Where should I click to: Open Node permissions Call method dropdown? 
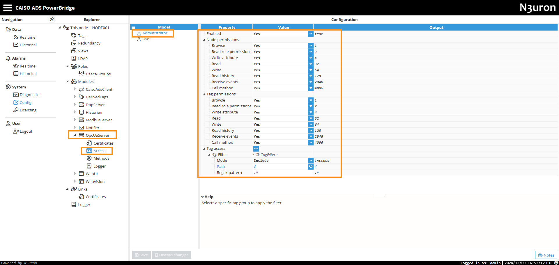coord(311,88)
